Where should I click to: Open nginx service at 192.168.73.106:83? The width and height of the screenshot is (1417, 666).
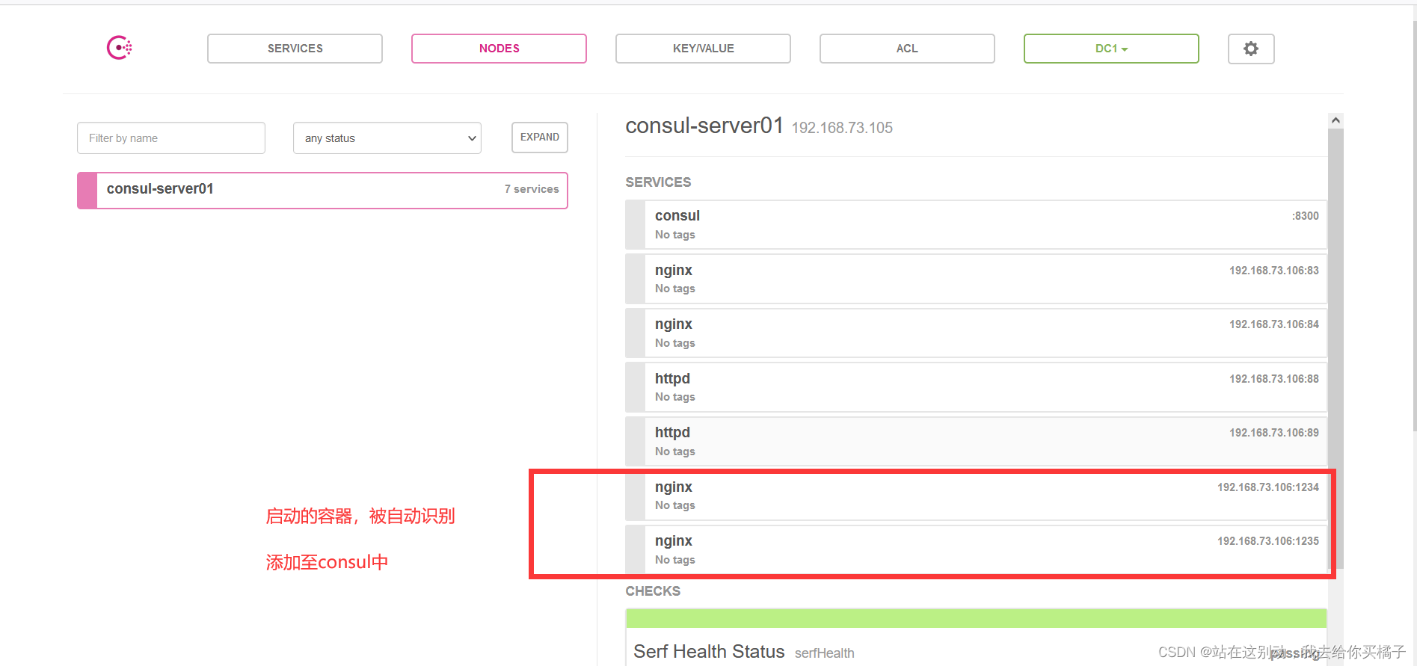pyautogui.click(x=976, y=279)
